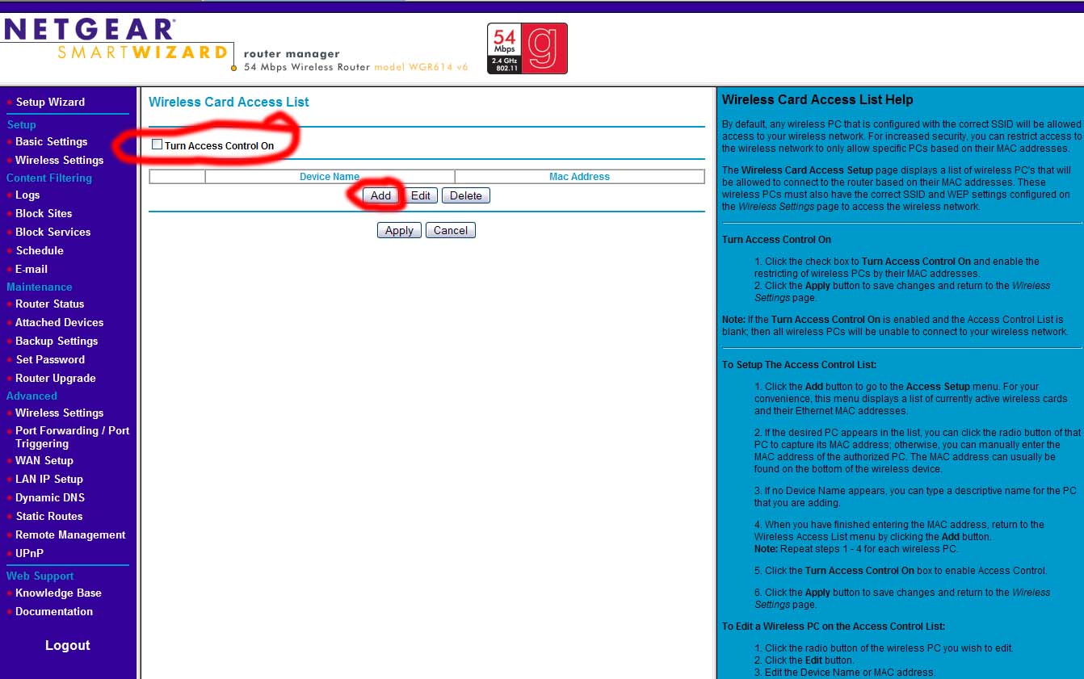Viewport: 1084px width, 679px height.
Task: Click the Web Support section heading
Action: point(40,576)
